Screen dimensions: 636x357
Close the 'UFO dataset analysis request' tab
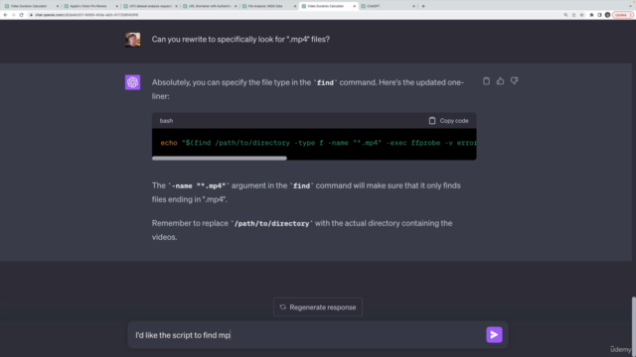click(x=176, y=6)
